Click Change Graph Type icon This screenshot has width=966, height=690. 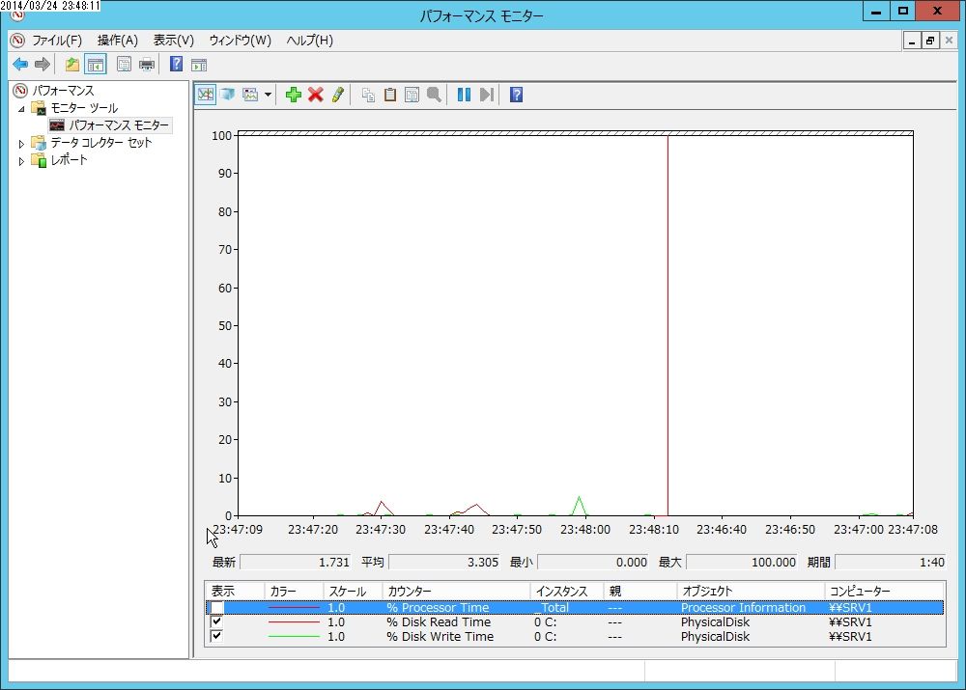250,95
